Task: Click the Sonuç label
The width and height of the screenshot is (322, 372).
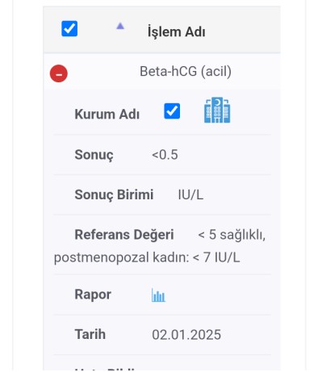Action: pos(94,155)
